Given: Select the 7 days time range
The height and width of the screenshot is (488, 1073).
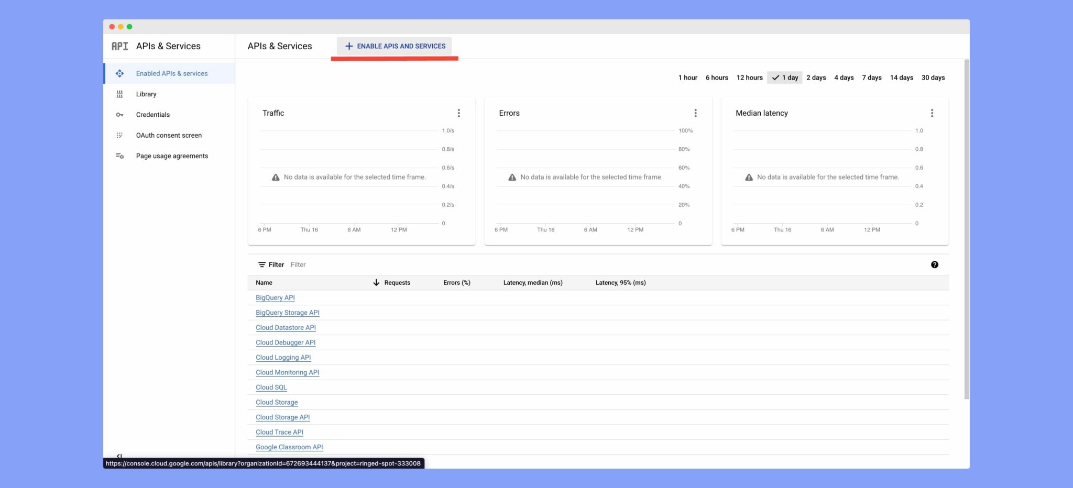Looking at the screenshot, I should click(871, 78).
